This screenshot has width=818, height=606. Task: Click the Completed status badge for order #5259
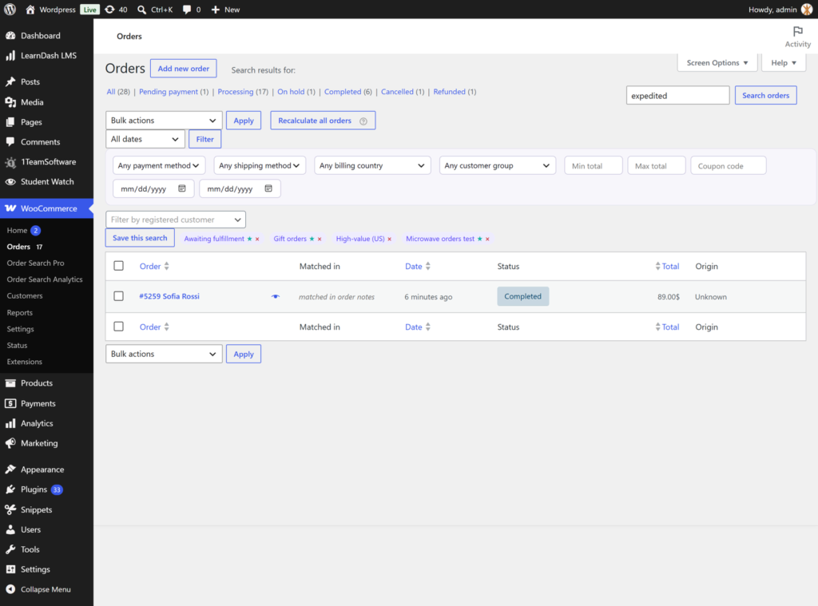(522, 296)
